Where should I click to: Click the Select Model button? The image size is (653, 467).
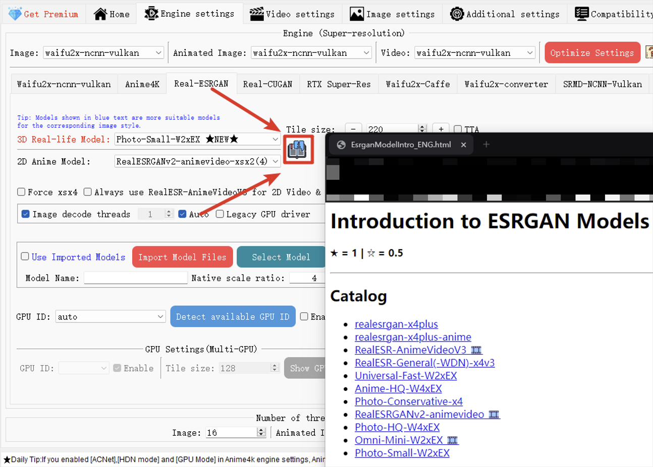pos(281,257)
